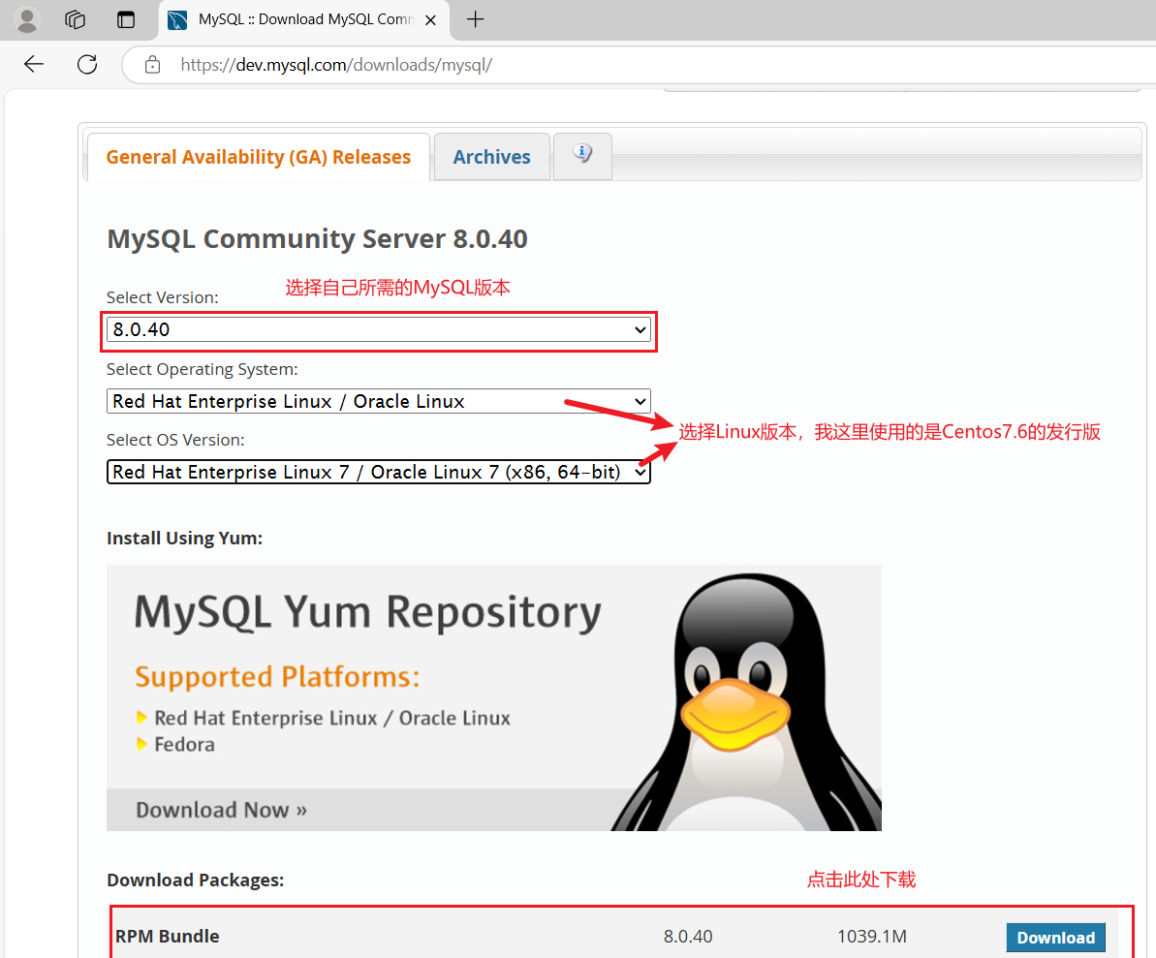Select the Select Operating System: label

202,369
